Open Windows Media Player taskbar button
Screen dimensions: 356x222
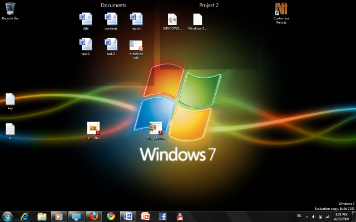pos(59,216)
